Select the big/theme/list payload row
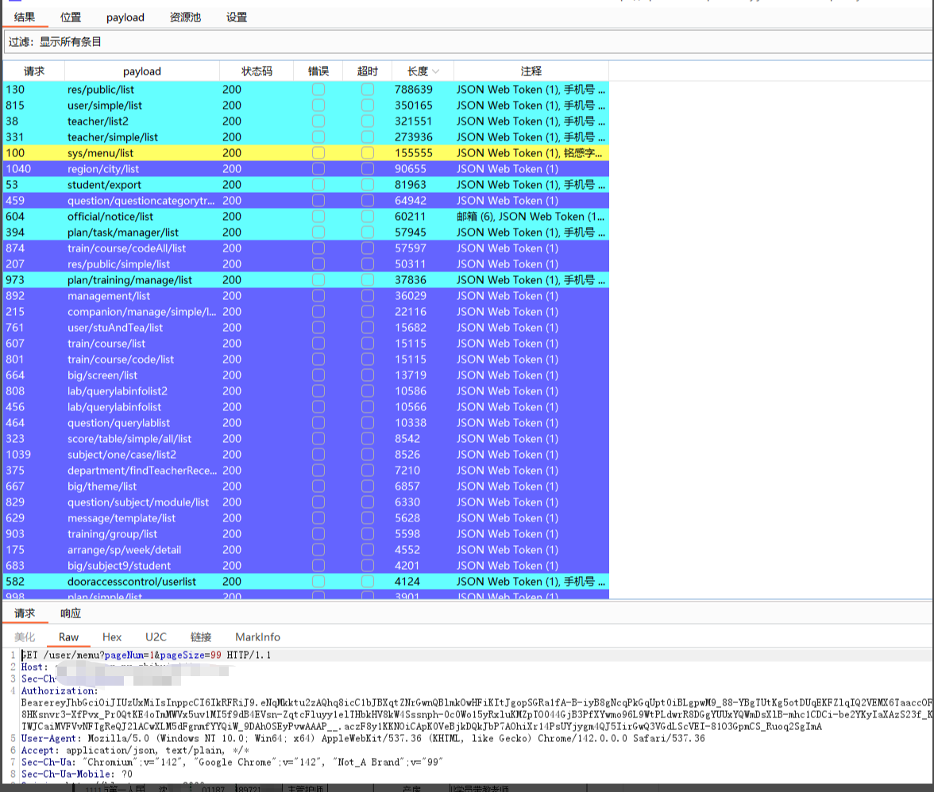The width and height of the screenshot is (934, 792). click(x=307, y=486)
